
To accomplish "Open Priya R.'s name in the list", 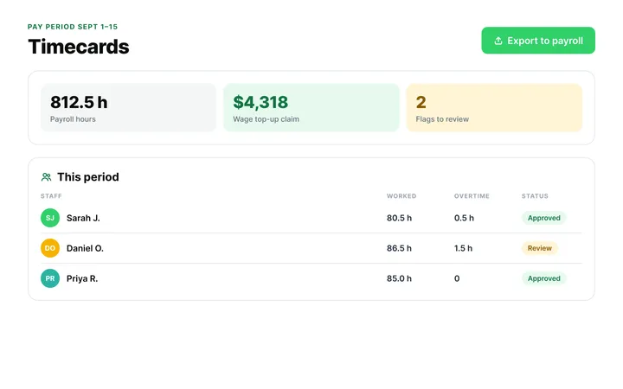I will (x=82, y=278).
